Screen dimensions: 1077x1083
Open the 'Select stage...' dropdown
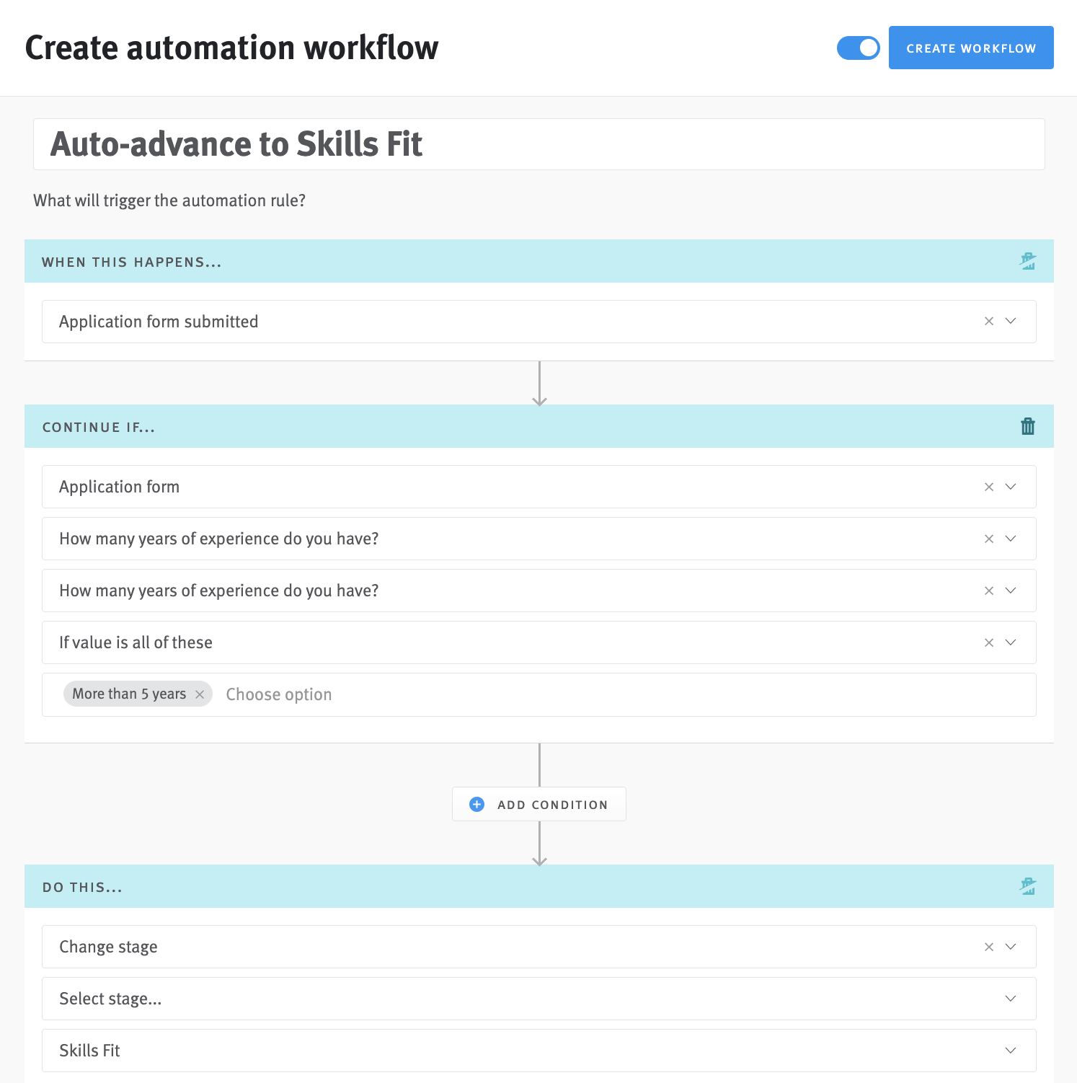click(x=1011, y=999)
